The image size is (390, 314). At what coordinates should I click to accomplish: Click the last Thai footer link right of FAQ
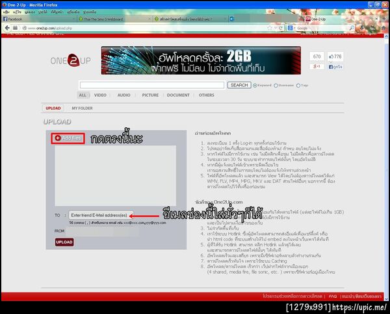click(361, 296)
